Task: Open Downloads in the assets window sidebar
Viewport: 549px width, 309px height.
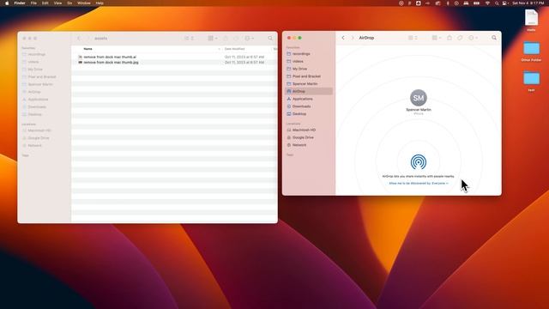Action: point(45,106)
